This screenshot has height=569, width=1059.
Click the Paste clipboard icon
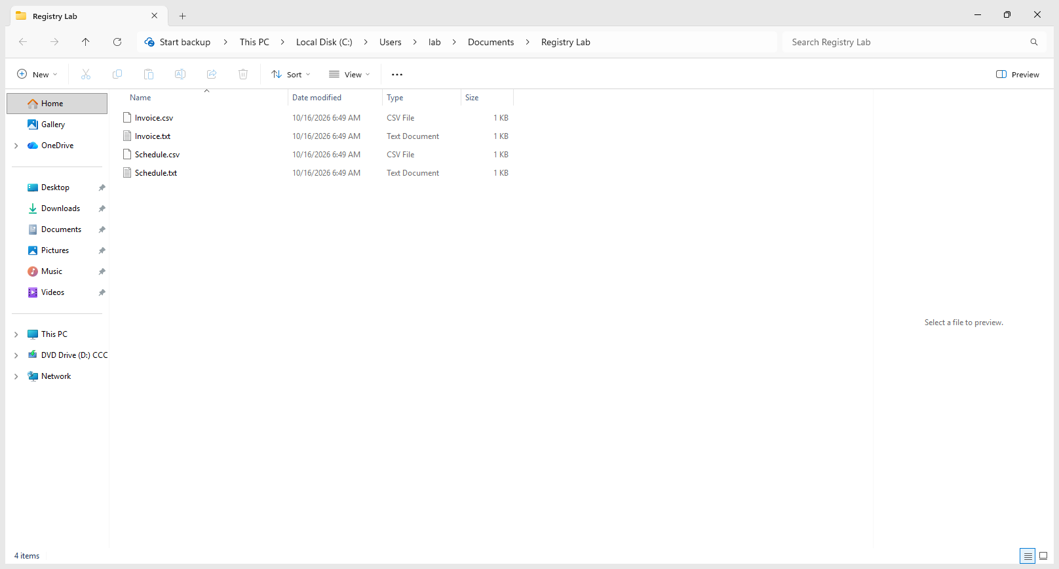click(x=149, y=74)
